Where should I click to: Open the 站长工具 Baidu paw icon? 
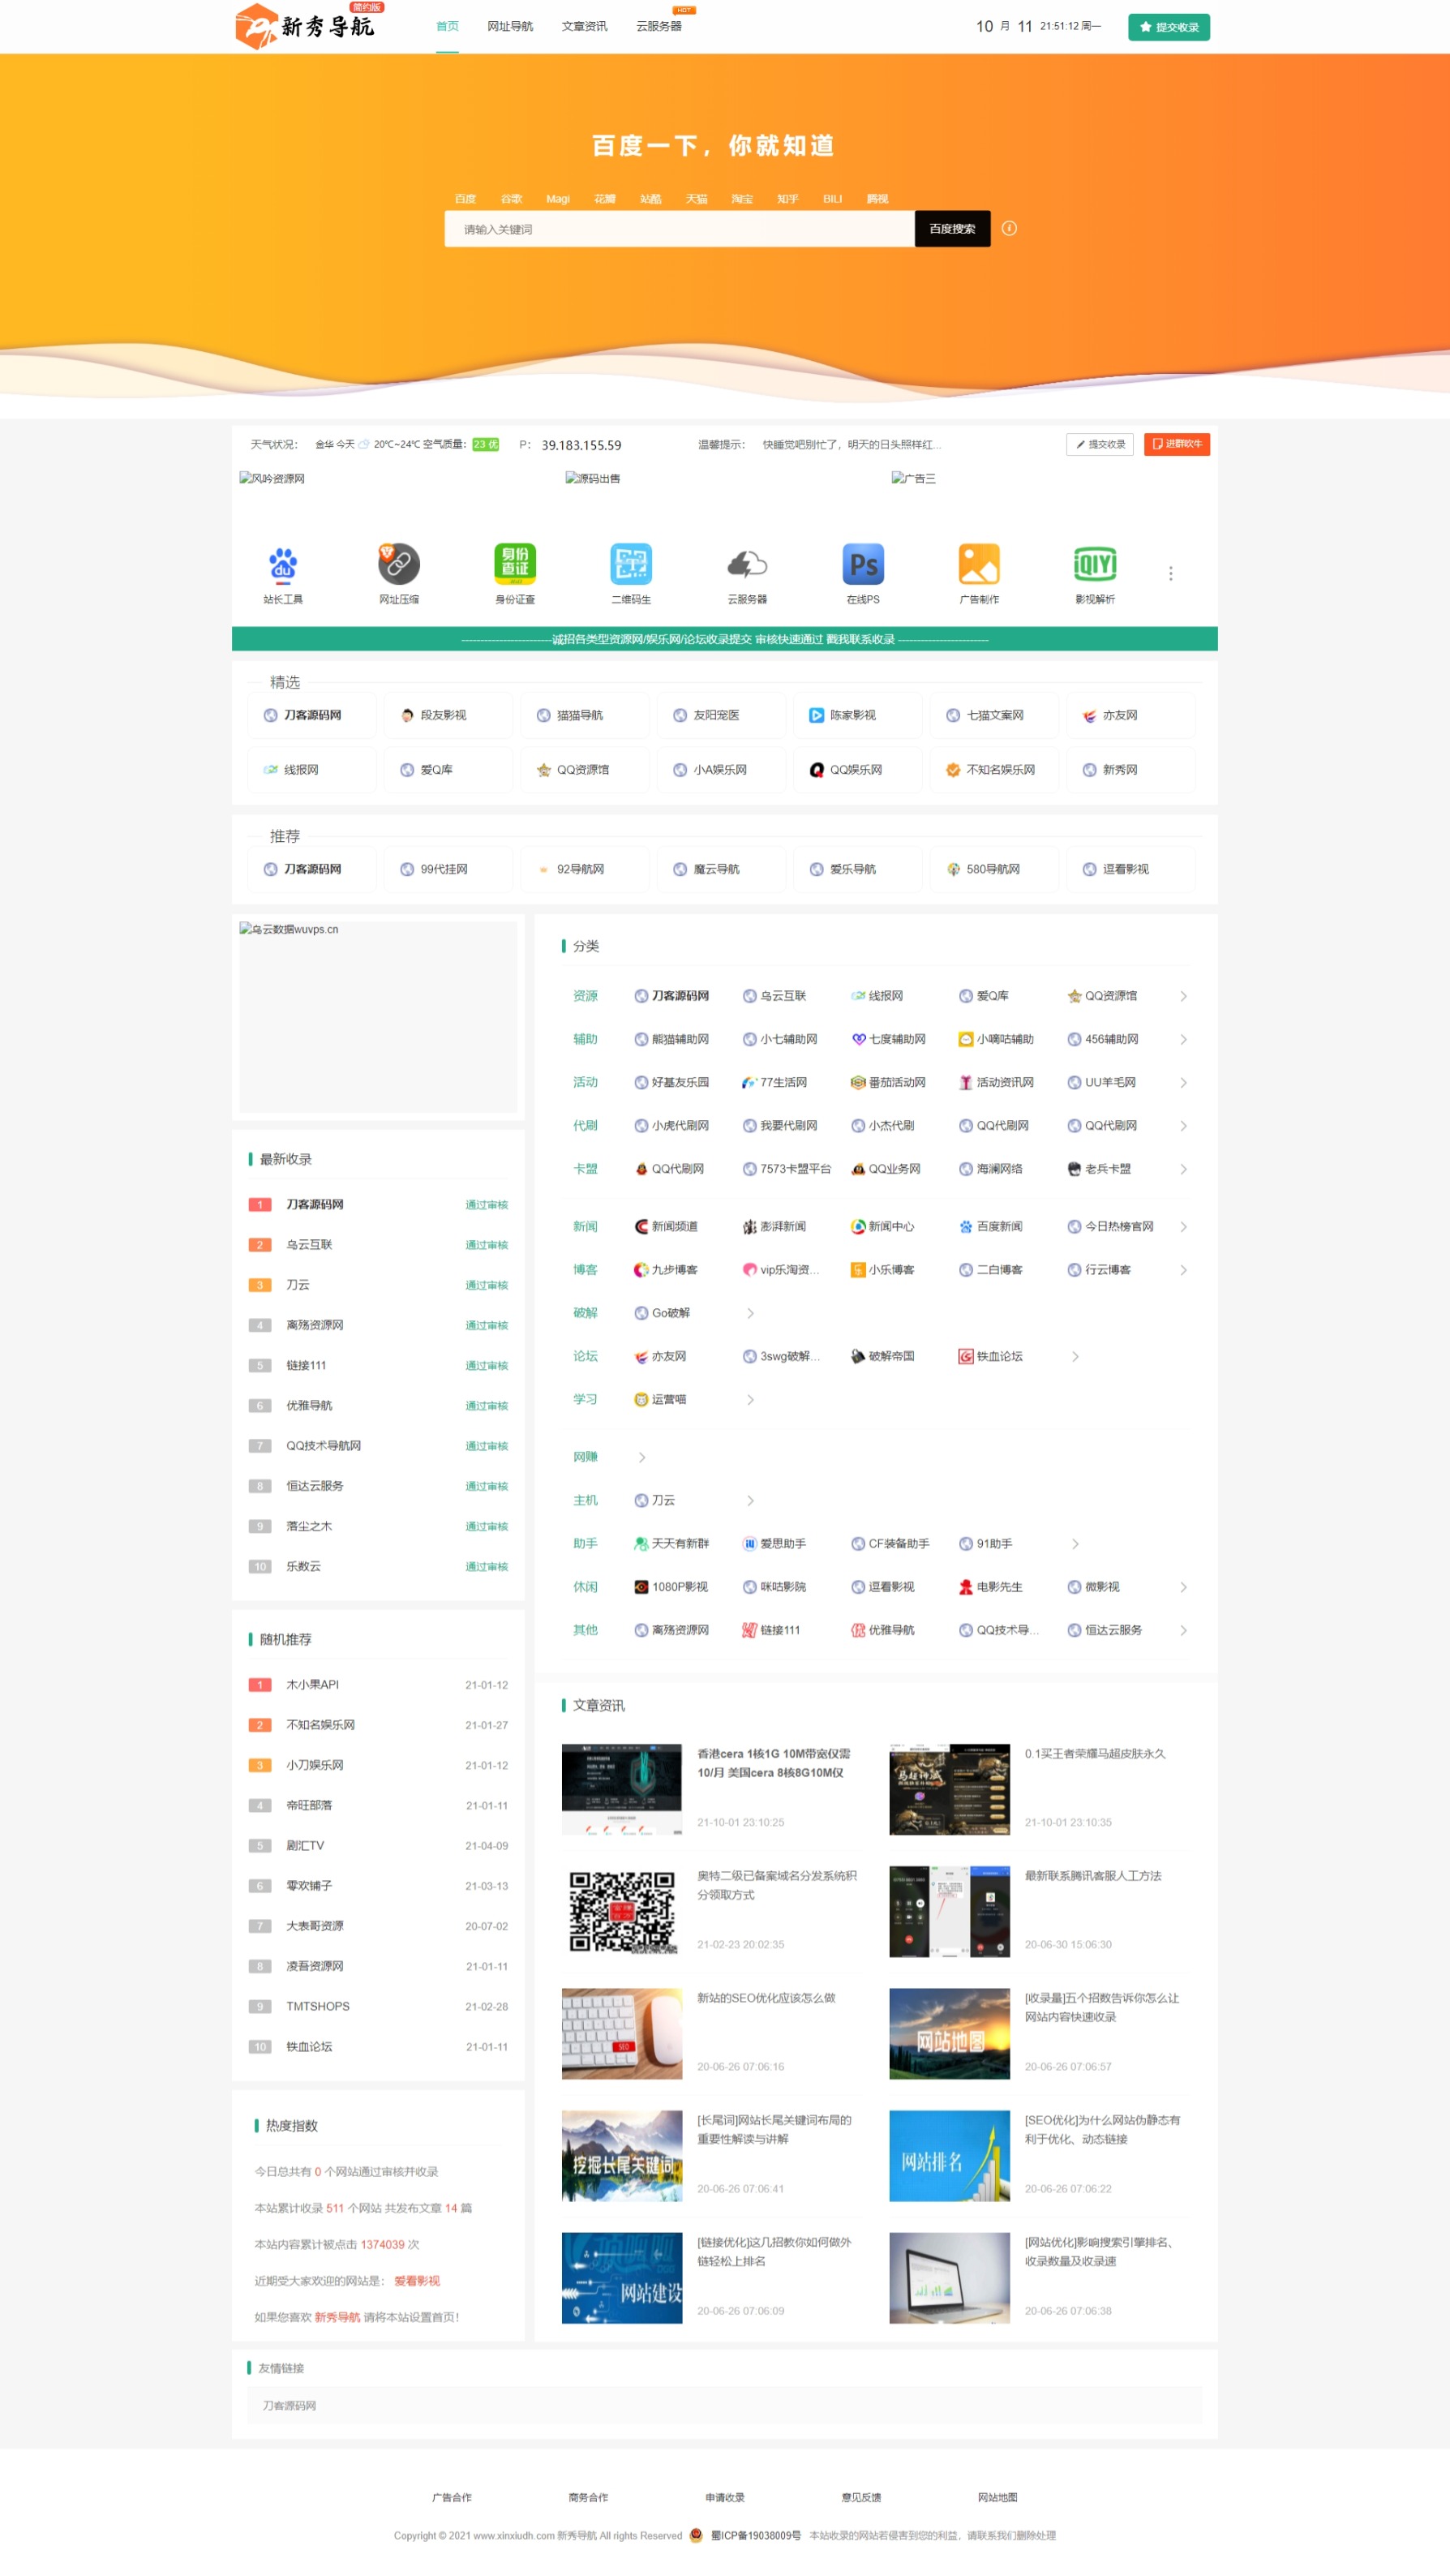[283, 564]
